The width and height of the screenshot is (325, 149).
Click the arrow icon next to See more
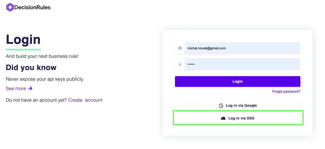[30, 88]
